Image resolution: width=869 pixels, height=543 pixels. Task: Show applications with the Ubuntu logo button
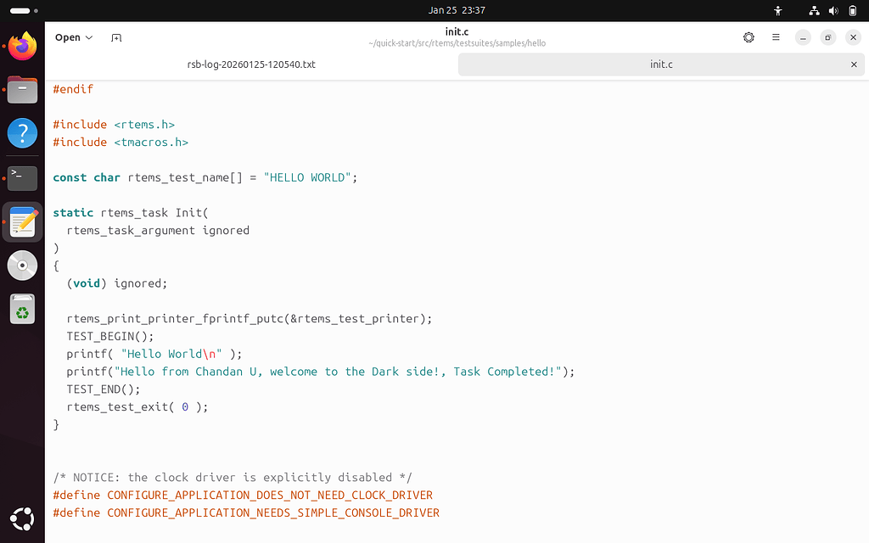22,519
